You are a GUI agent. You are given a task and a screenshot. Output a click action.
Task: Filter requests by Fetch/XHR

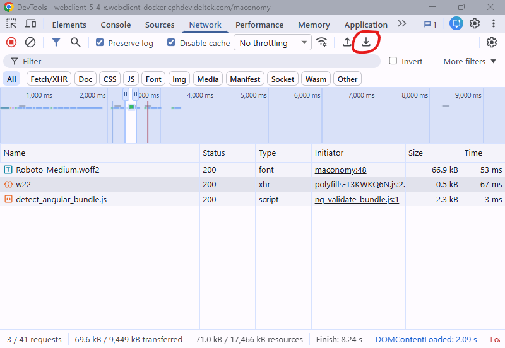coord(49,79)
